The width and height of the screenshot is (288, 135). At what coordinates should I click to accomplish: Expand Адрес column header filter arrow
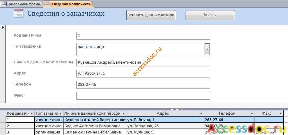pos(201,114)
